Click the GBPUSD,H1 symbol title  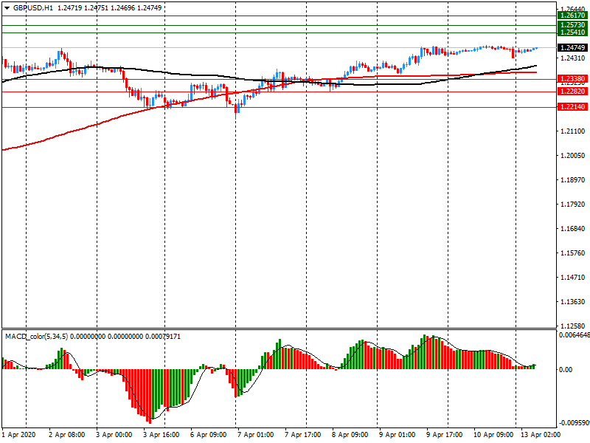point(33,7)
